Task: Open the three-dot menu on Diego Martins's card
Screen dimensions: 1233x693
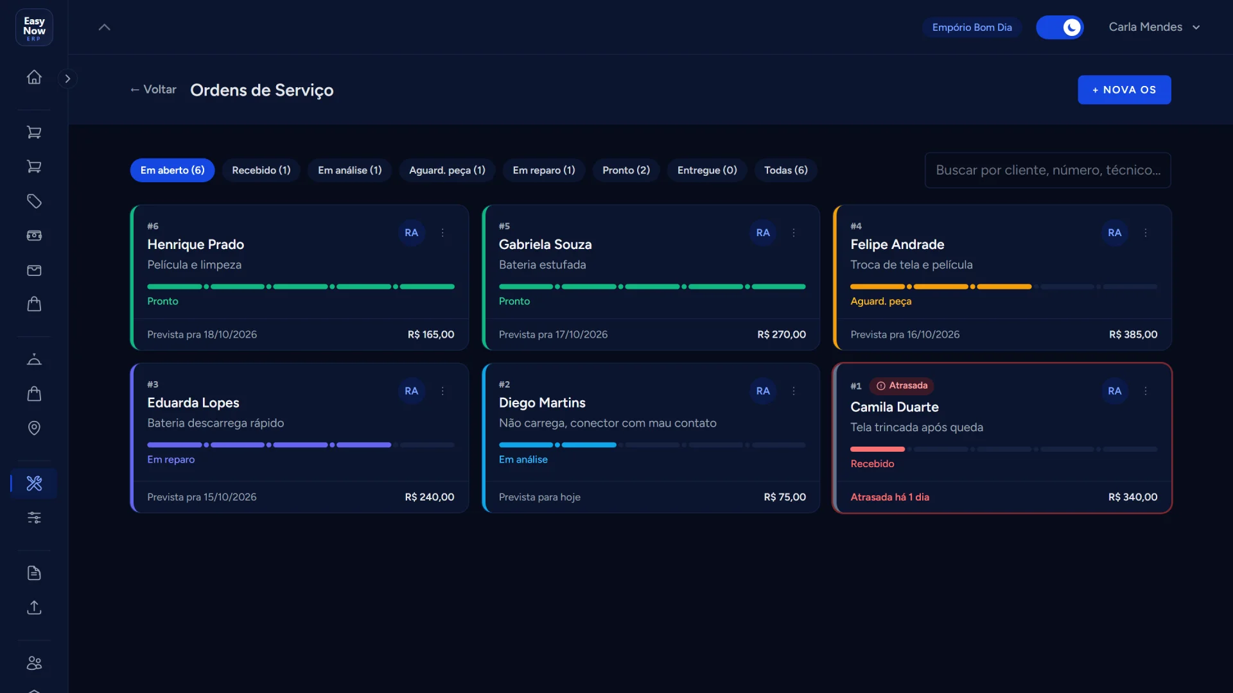Action: tap(794, 391)
